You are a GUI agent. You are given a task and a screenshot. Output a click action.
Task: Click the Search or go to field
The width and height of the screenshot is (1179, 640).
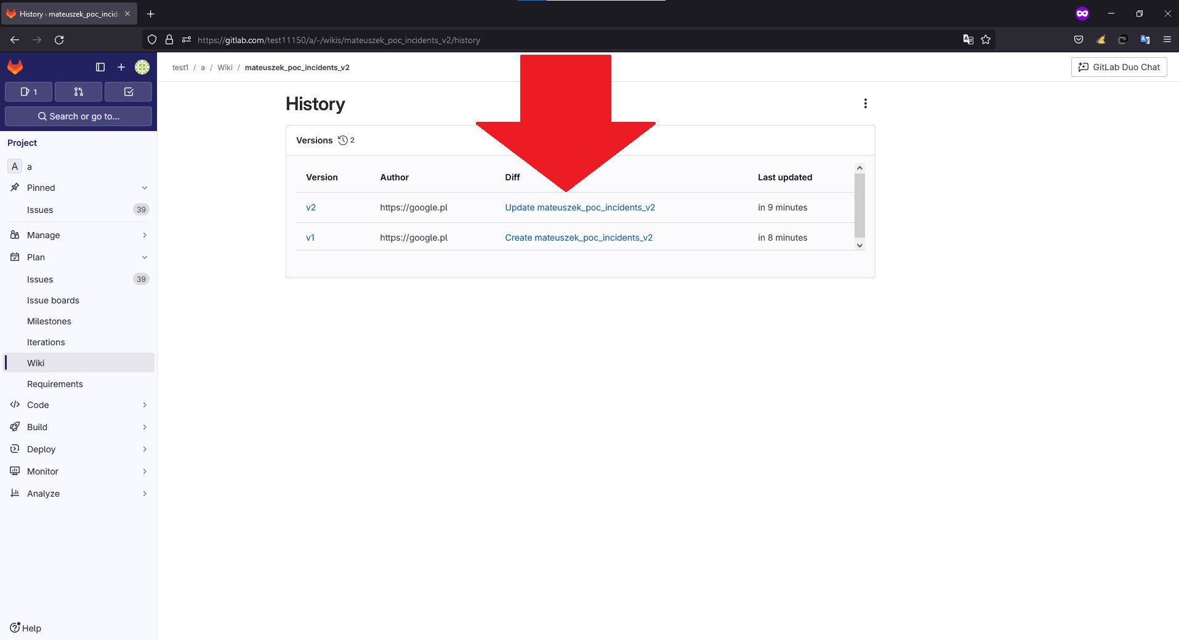click(x=78, y=116)
